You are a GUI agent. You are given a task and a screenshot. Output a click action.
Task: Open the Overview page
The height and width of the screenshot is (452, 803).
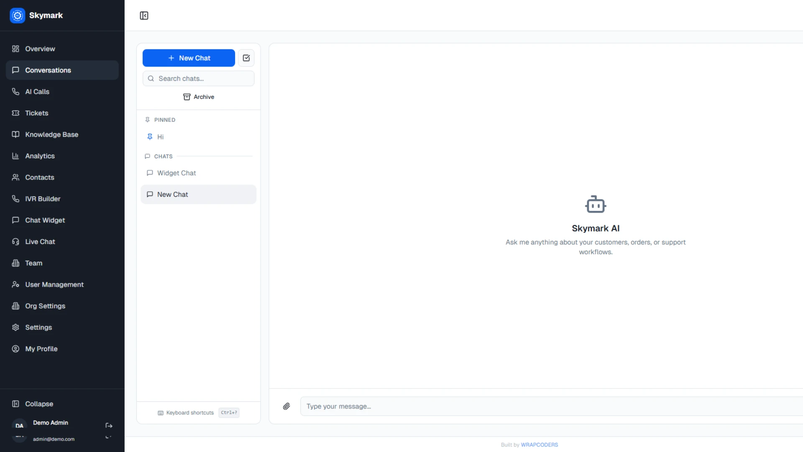(x=62, y=49)
